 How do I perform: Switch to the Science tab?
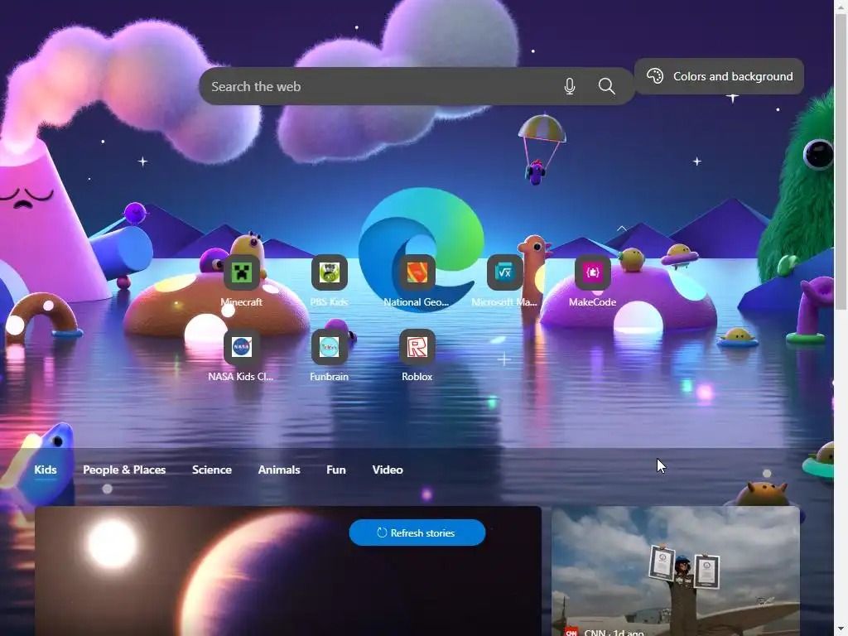[212, 470]
